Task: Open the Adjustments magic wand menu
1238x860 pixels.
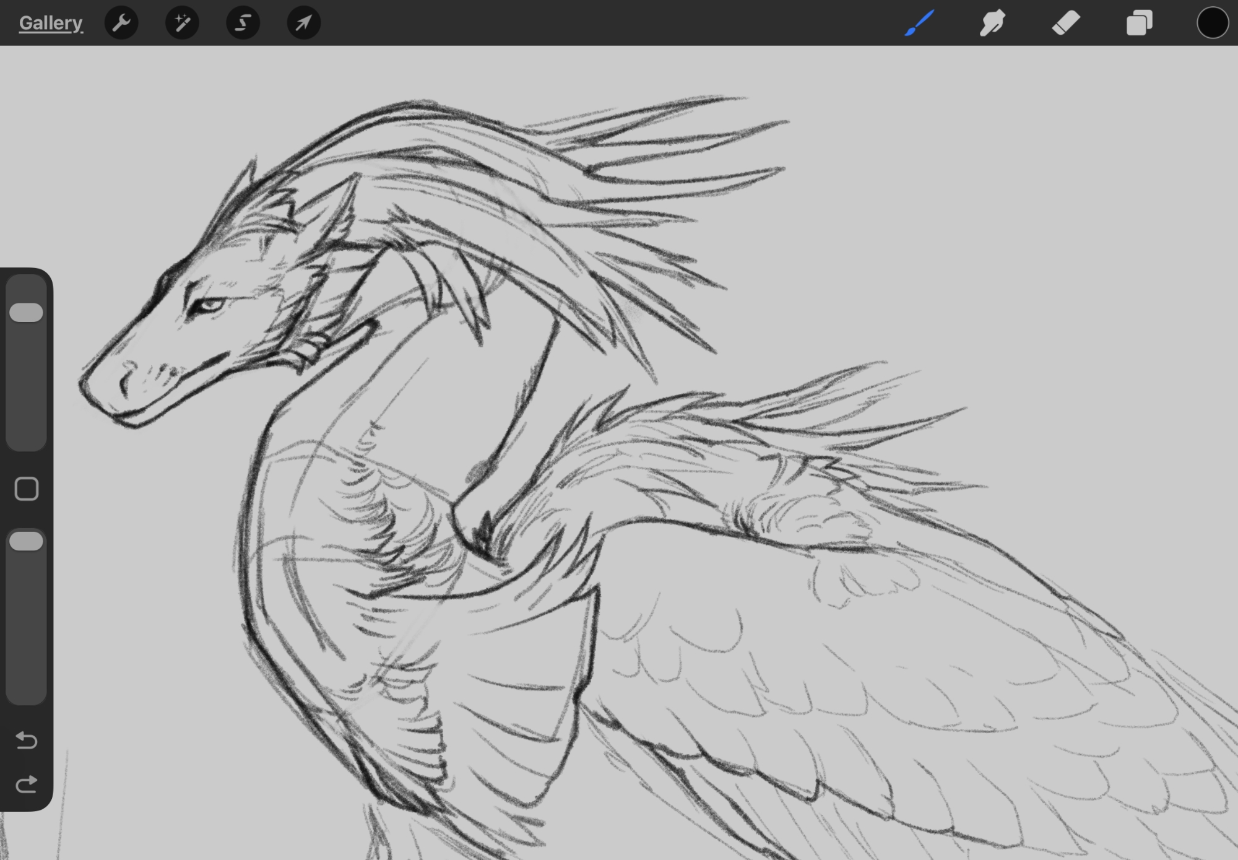Action: [x=182, y=23]
